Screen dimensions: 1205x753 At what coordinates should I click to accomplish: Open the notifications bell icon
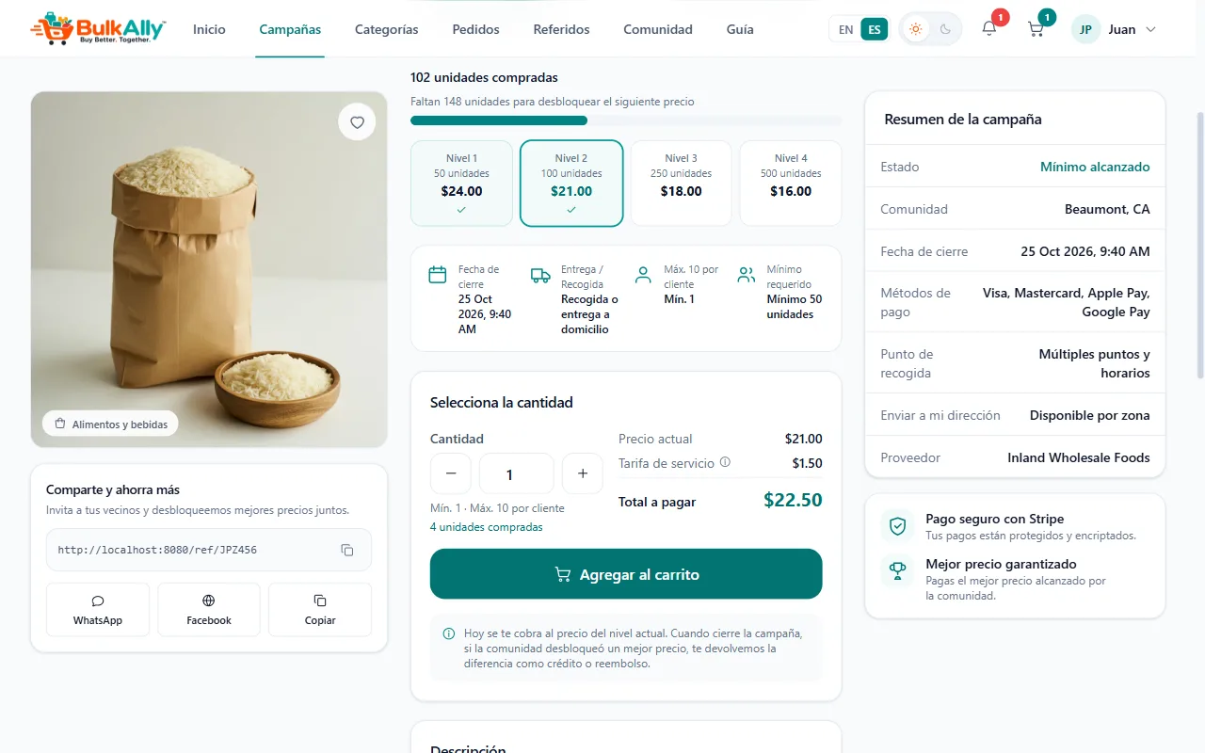(x=988, y=29)
